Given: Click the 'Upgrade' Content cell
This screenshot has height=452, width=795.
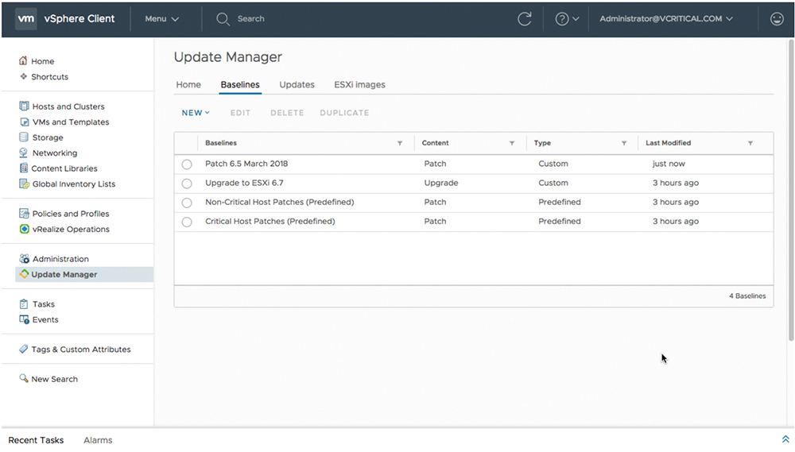Looking at the screenshot, I should (x=440, y=183).
